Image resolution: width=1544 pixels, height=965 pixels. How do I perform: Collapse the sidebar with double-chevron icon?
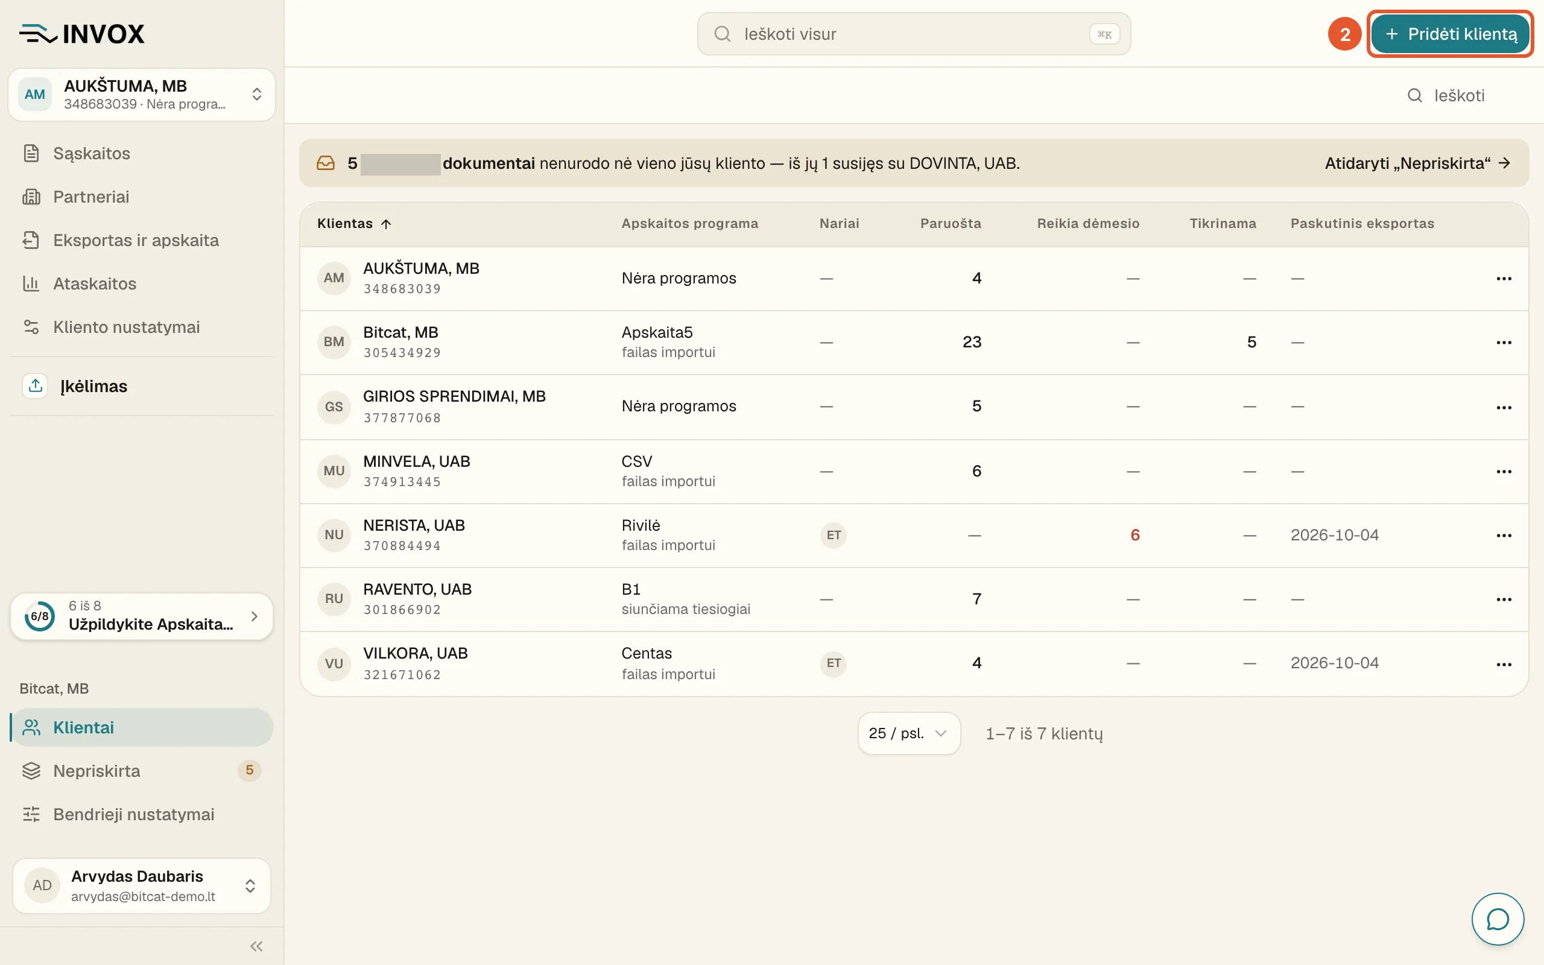pos(256,946)
